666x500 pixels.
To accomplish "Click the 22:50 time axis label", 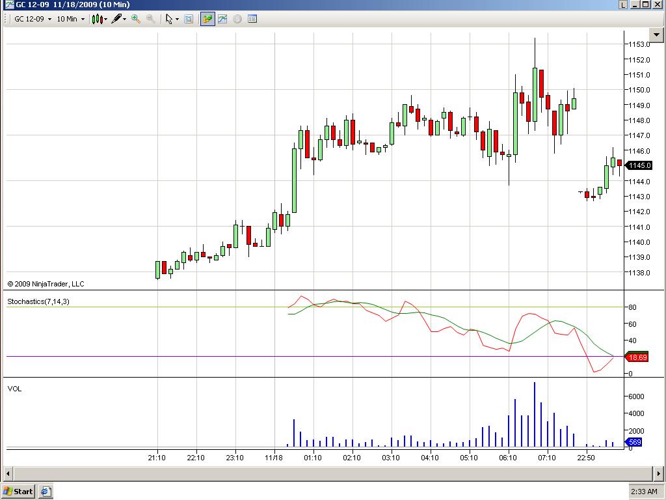I will 586,458.
